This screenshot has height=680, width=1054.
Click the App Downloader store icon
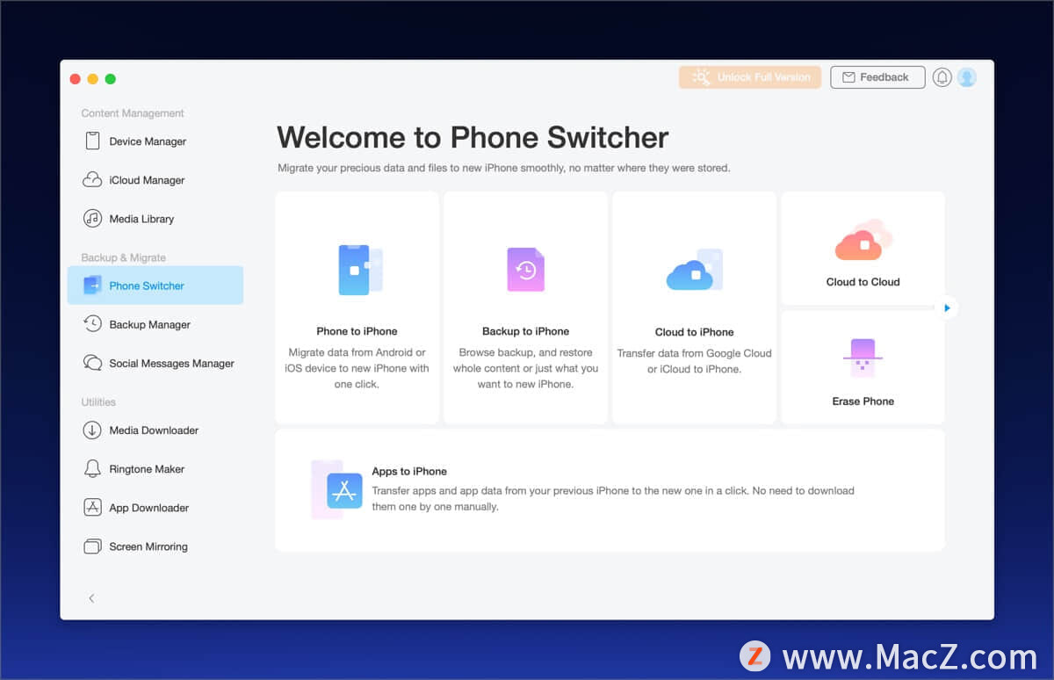(x=92, y=508)
